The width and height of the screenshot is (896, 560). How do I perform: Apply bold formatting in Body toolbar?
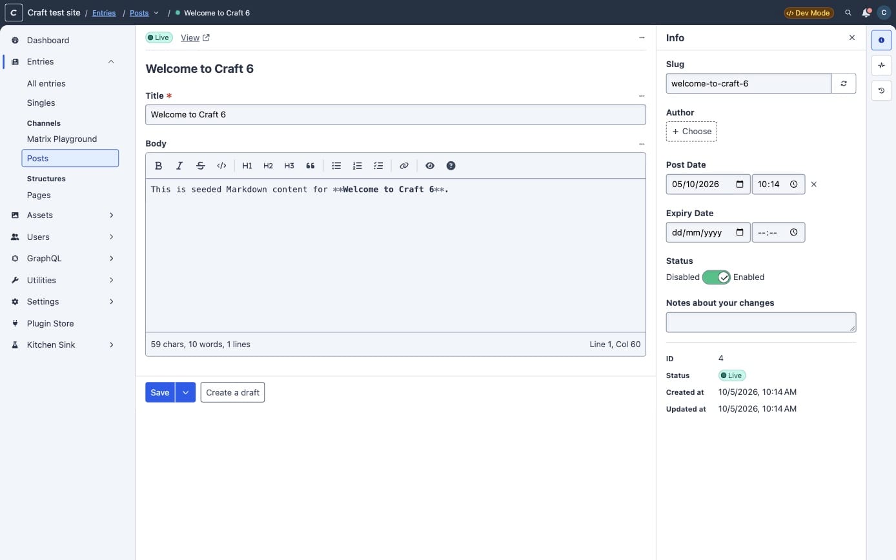tap(159, 166)
